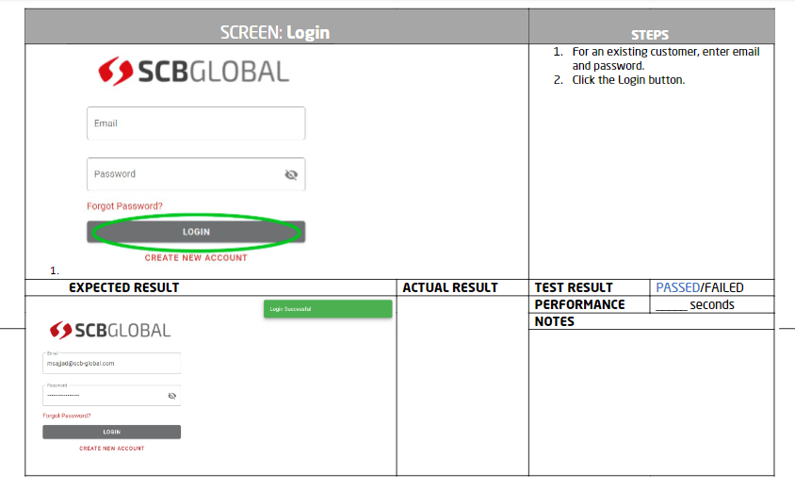Image resolution: width=795 pixels, height=490 pixels.
Task: Click the SCREEN: Login header text
Action: tap(275, 32)
